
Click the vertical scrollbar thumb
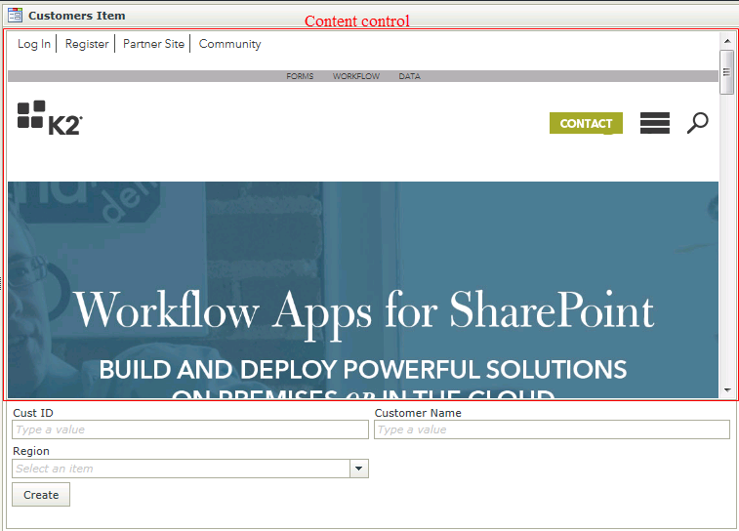coord(726,72)
